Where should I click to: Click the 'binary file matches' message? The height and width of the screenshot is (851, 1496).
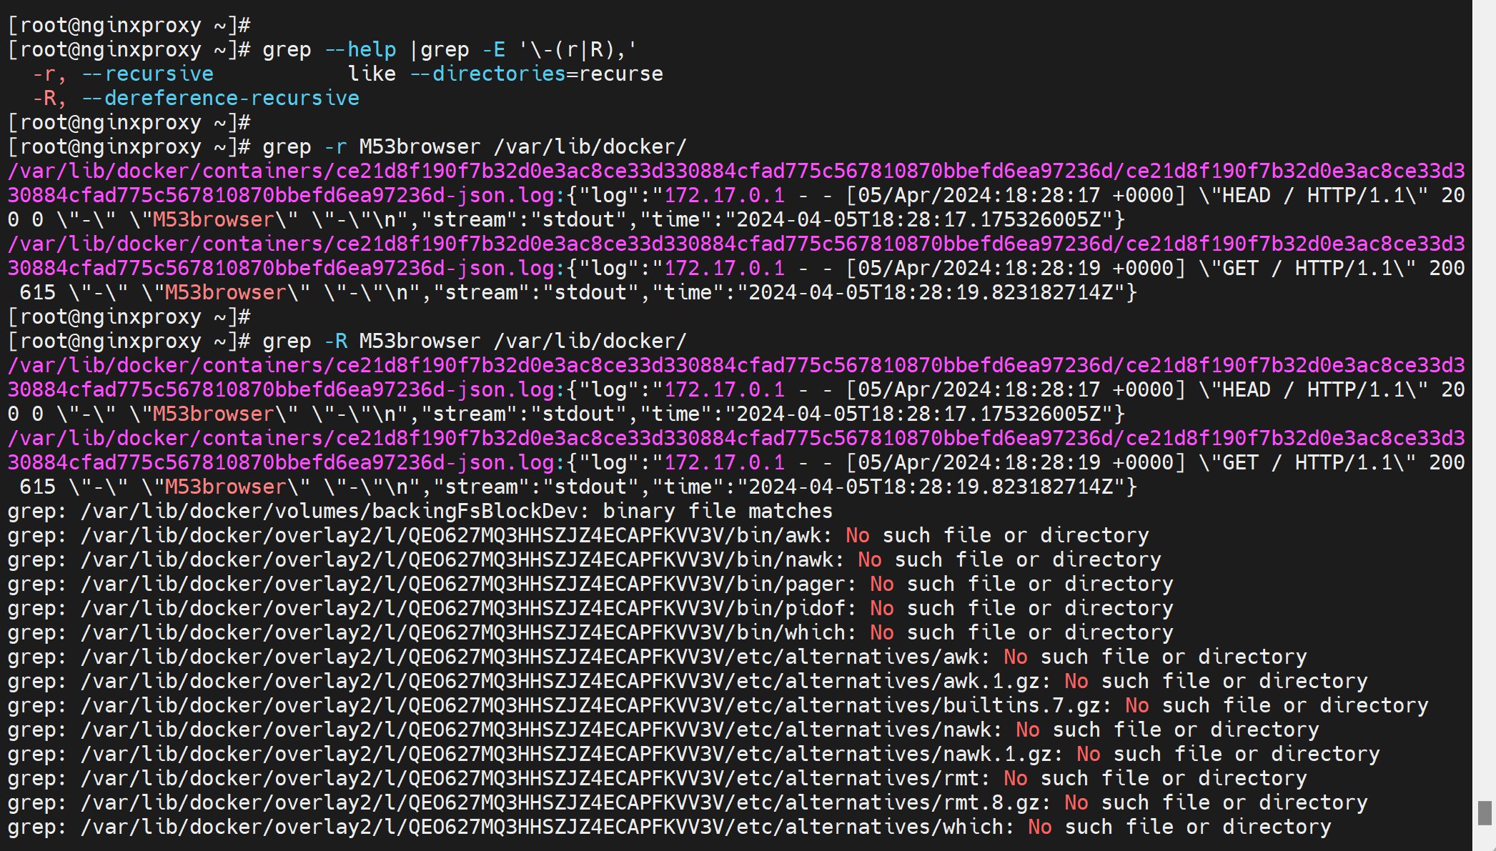tap(717, 512)
